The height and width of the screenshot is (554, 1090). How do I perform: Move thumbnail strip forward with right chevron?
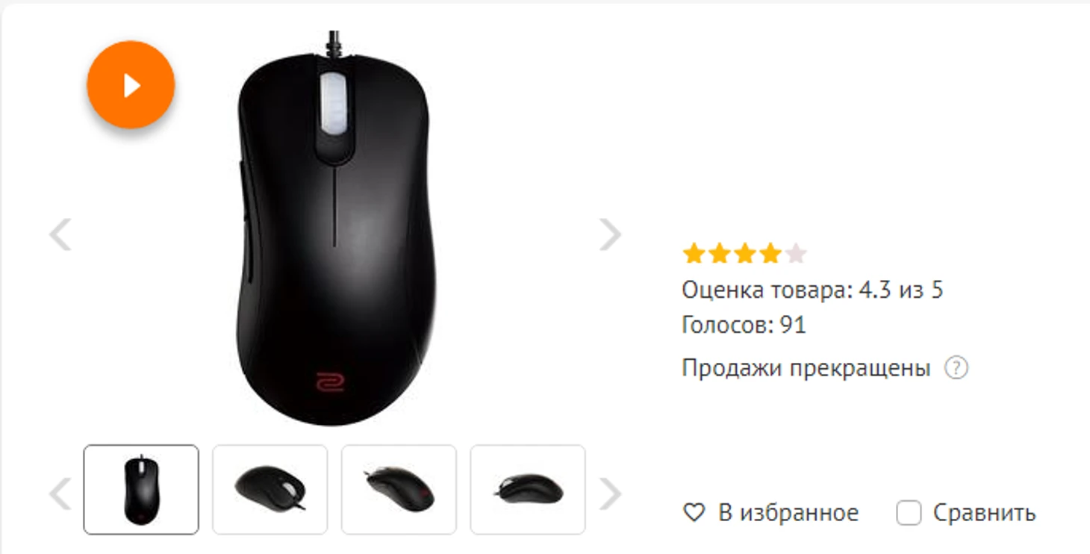point(610,493)
